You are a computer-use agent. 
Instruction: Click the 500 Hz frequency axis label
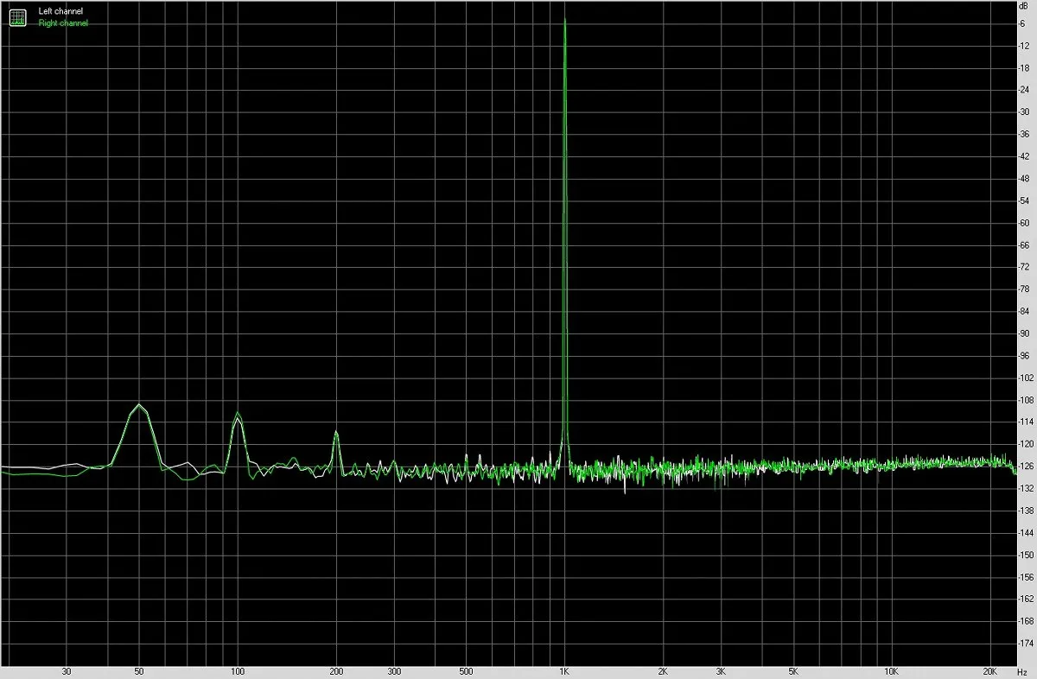click(x=466, y=671)
